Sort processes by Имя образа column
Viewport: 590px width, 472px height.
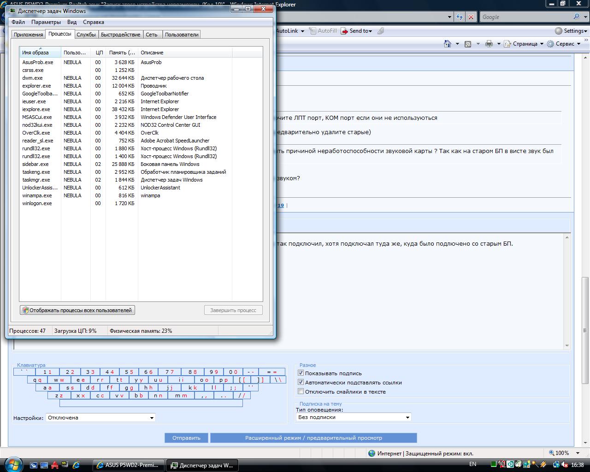point(40,53)
